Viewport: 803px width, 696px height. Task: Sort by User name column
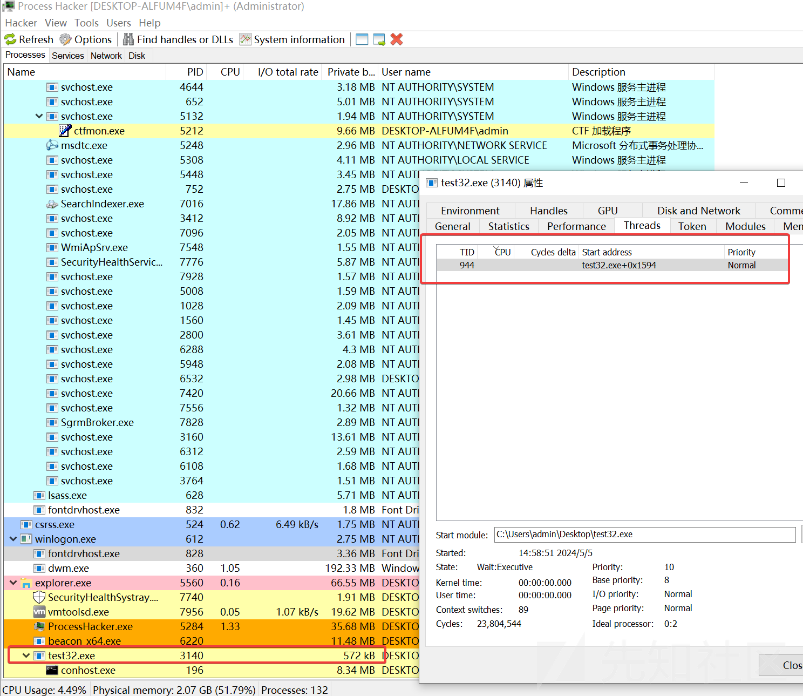pos(473,72)
